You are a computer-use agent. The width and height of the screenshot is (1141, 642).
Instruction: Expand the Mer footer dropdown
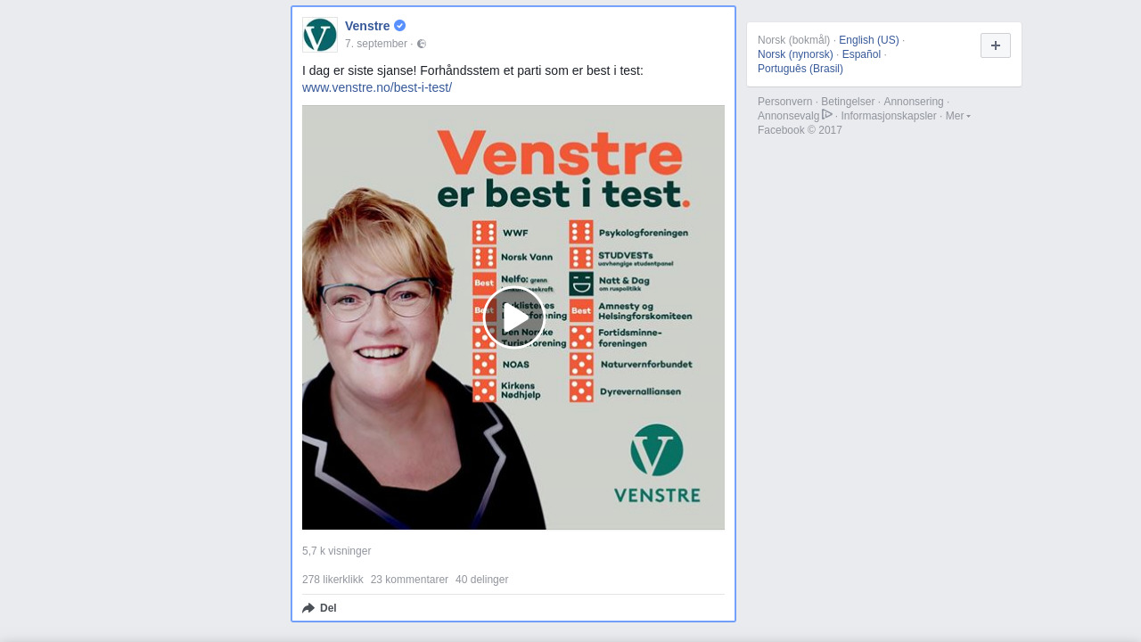[x=957, y=116]
